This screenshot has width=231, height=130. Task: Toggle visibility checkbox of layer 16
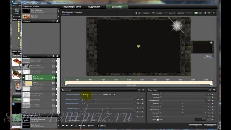(x=56, y=89)
